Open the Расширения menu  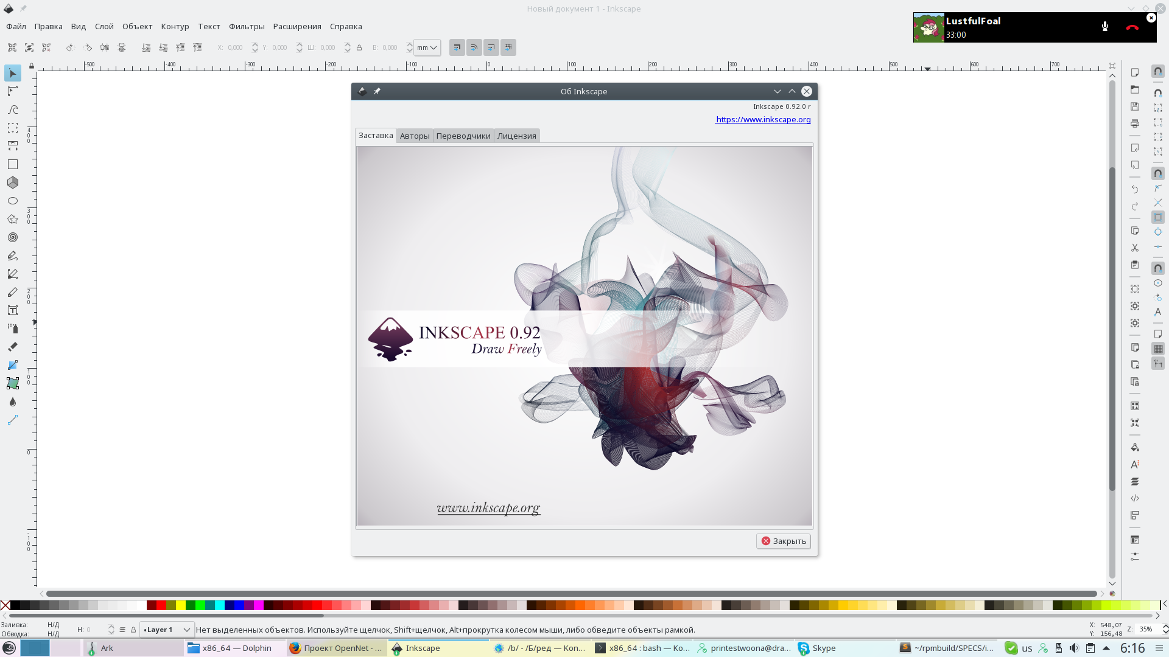pos(297,26)
